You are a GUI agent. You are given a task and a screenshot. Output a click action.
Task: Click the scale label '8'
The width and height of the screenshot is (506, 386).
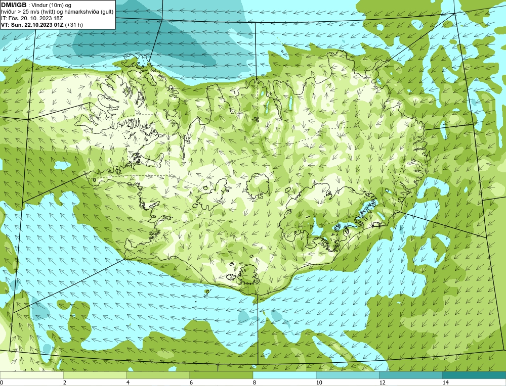click(x=255, y=382)
